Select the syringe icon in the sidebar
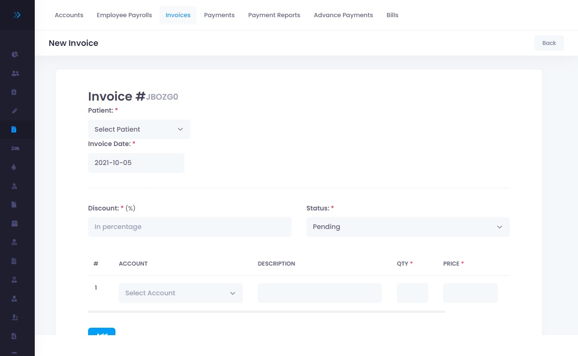578x356 pixels. click(14, 110)
